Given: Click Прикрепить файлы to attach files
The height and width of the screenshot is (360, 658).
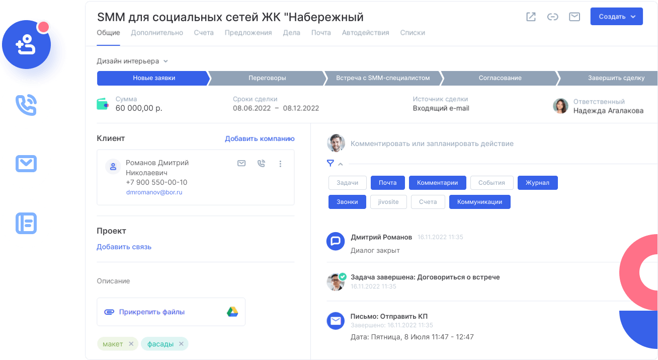Looking at the screenshot, I should 151,312.
